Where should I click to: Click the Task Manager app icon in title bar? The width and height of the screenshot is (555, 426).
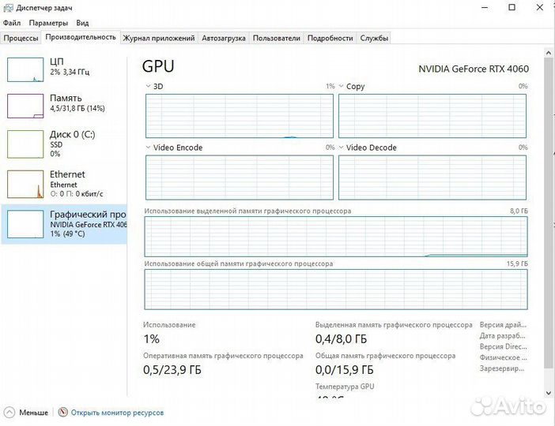click(8, 7)
